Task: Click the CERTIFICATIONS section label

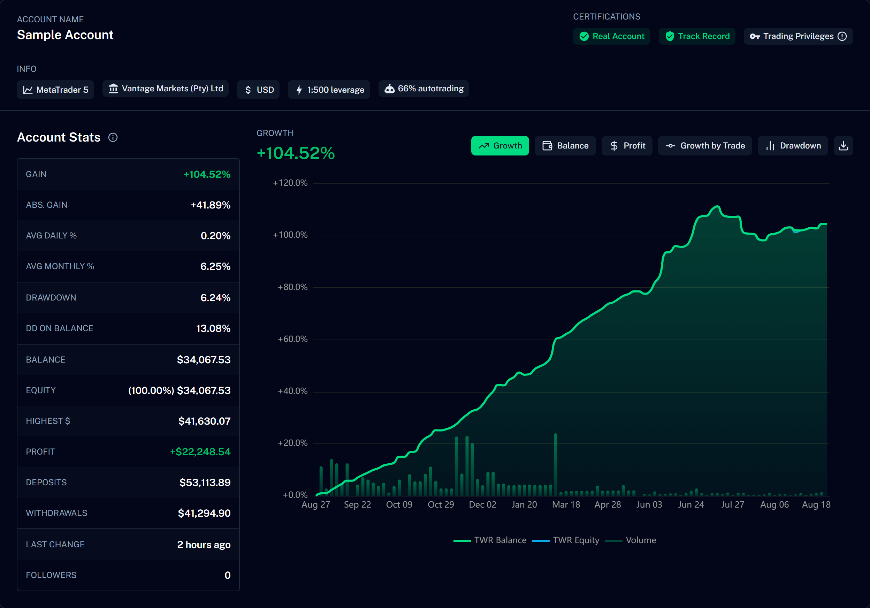Action: 606,17
